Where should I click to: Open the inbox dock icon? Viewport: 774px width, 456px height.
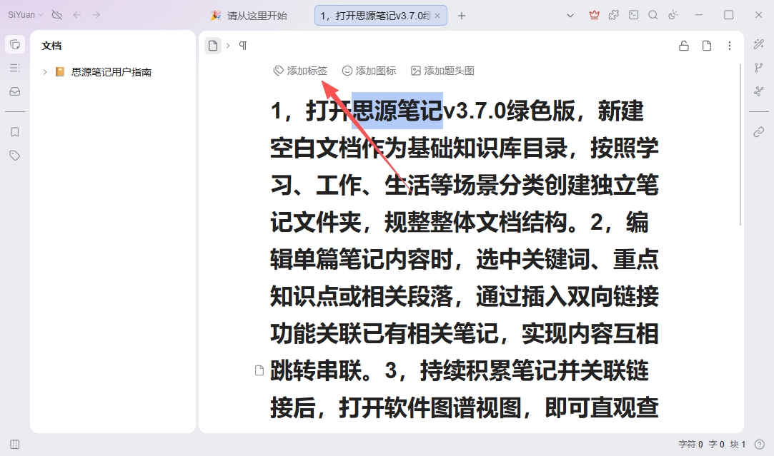tap(15, 91)
